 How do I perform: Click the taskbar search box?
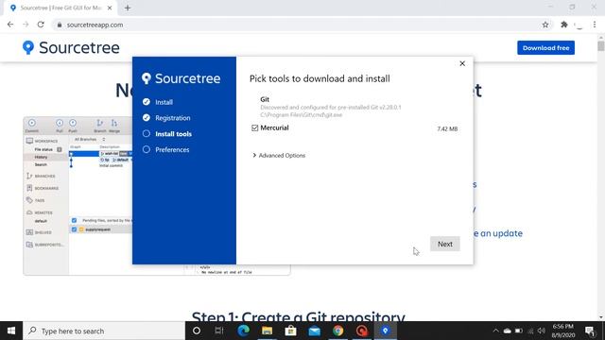(104, 331)
